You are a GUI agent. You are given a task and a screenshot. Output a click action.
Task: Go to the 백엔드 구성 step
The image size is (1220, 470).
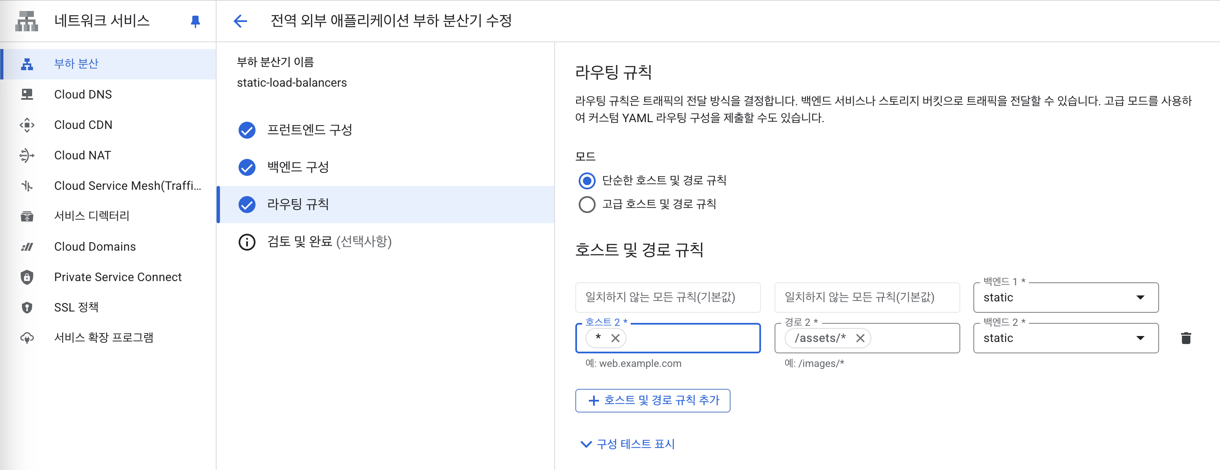tap(297, 167)
